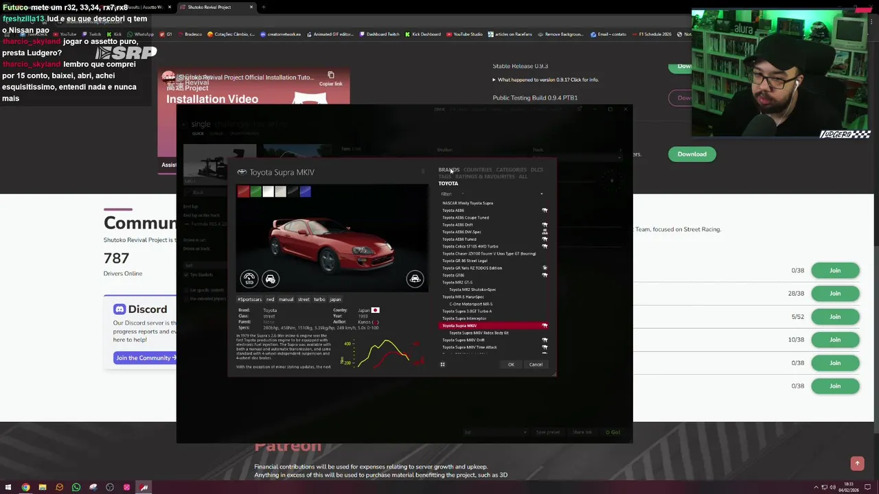Screen dimensions: 879x494
Task: Switch to the DLCS tab
Action: (x=536, y=169)
